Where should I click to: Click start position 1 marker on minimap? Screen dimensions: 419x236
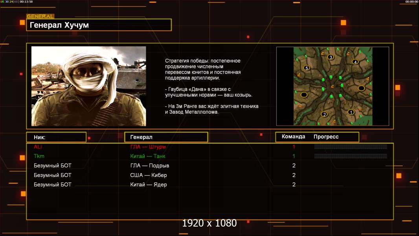coord(351,112)
